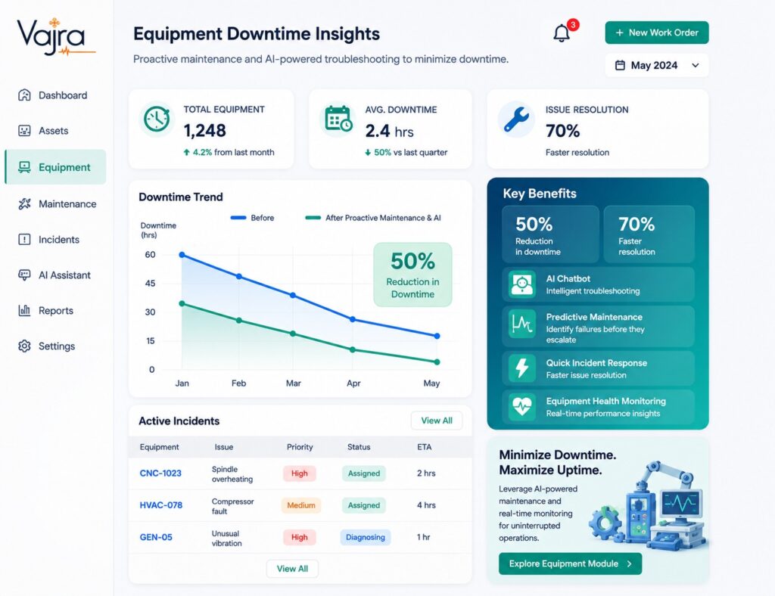The height and width of the screenshot is (596, 775).
Task: Click the Predictive Maintenance waveform icon
Action: [x=522, y=324]
